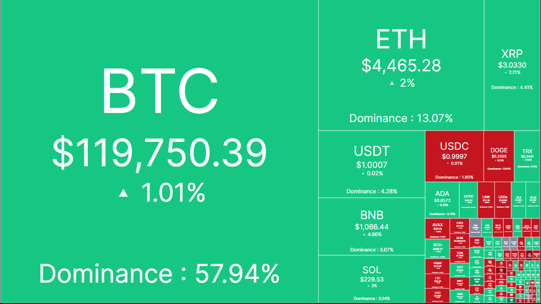This screenshot has width=541, height=304.
Task: Select the red HBAR tile
Action: coord(437,266)
